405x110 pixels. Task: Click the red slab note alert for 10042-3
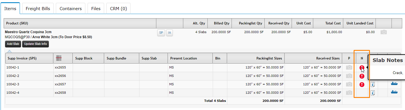(x=362, y=84)
